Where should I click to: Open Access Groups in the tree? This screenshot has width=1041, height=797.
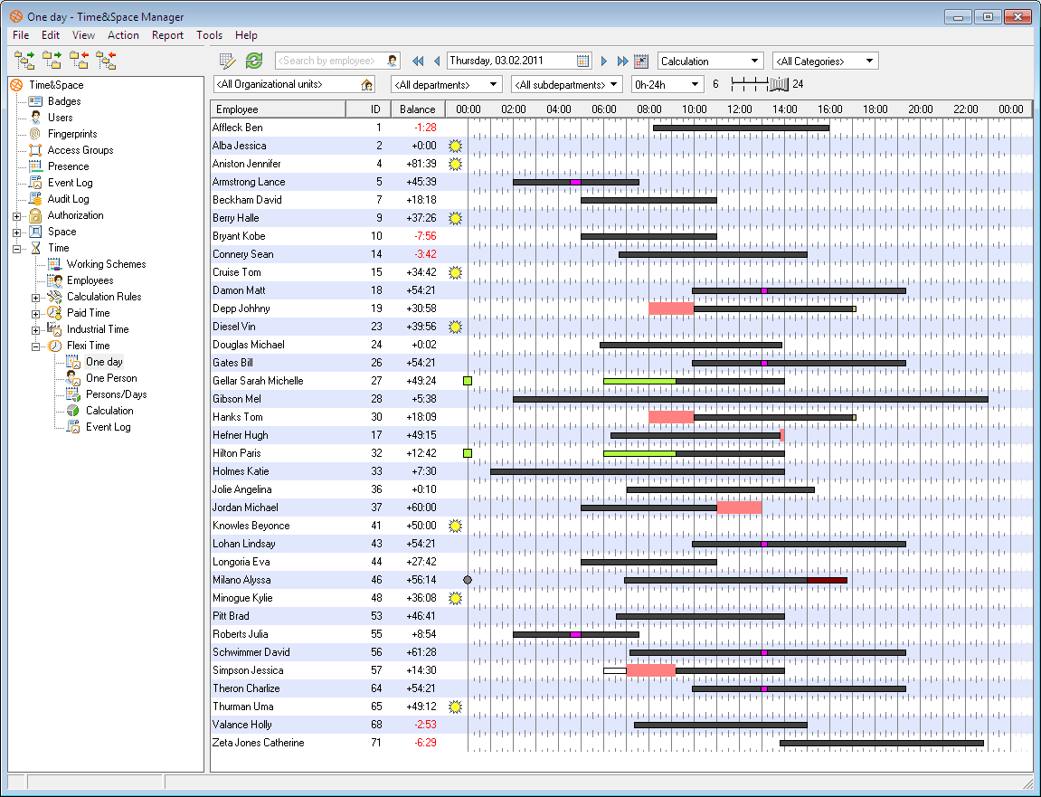(80, 150)
